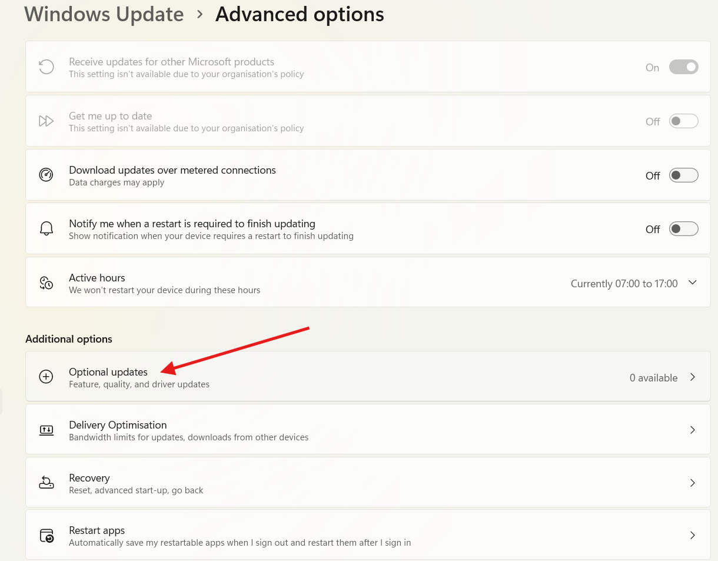This screenshot has height=561, width=718.
Task: Click the Windows Update breadcrumb link
Action: tap(104, 14)
